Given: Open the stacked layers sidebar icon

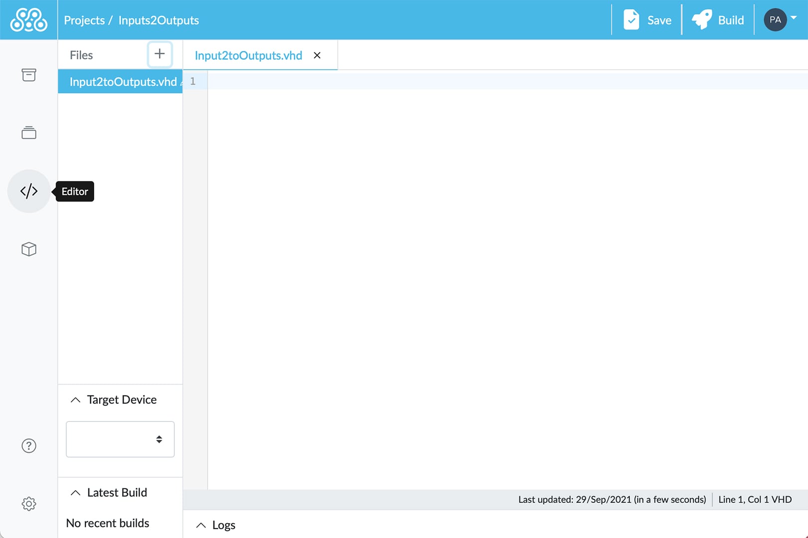Looking at the screenshot, I should (x=29, y=133).
